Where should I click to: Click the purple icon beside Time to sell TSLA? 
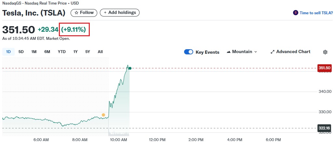296,13
